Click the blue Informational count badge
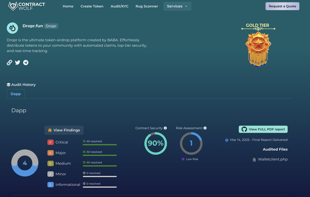This screenshot has height=197, width=310. [x=50, y=185]
